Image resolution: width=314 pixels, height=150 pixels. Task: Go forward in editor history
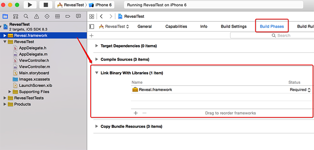tap(111, 16)
